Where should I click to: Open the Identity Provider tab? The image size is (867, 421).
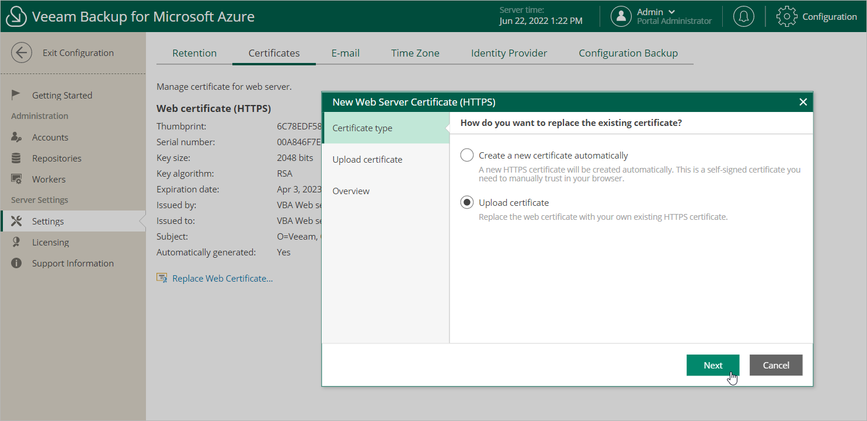(509, 53)
